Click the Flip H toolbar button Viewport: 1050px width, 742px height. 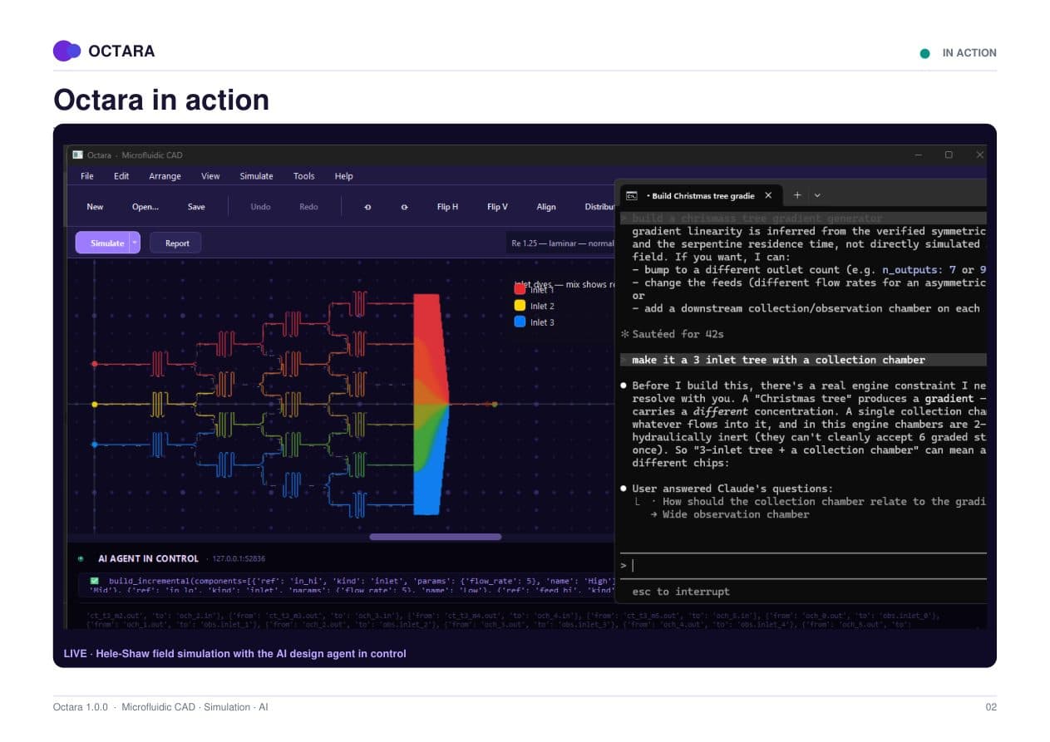[x=447, y=207]
